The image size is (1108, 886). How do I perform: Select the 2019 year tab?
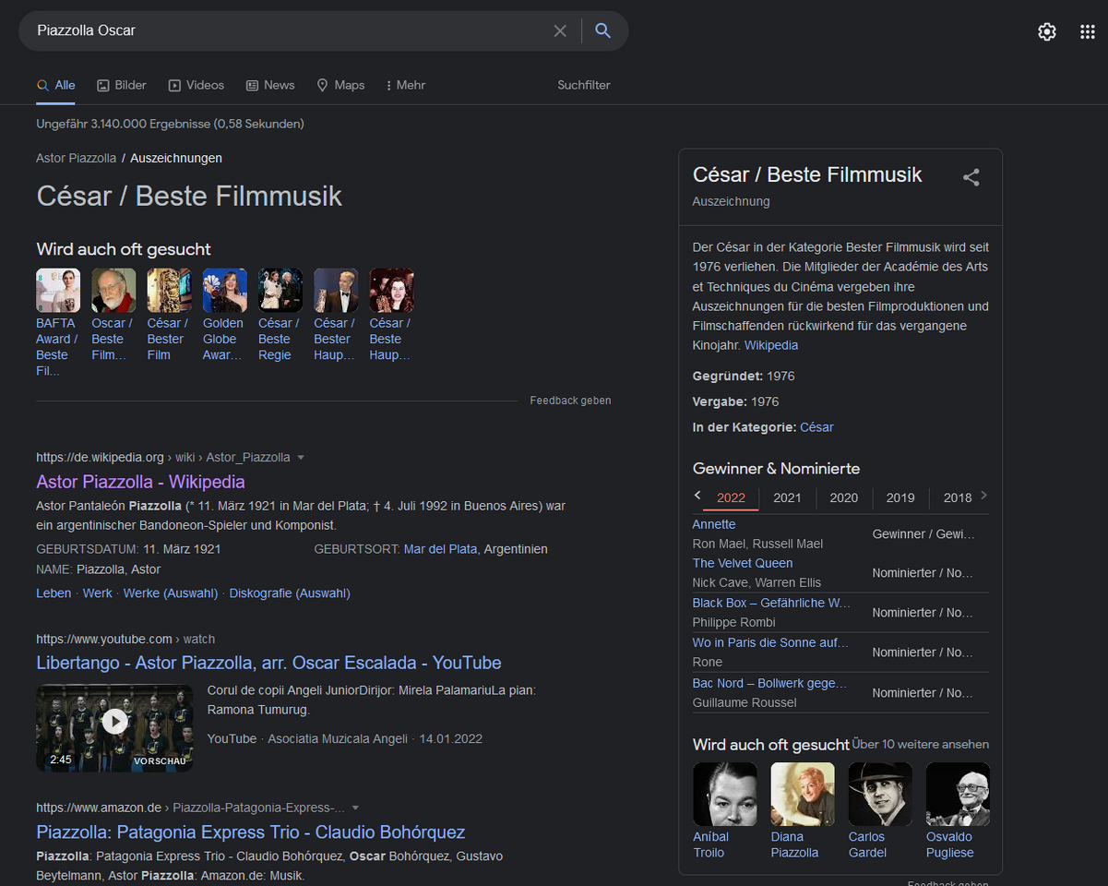pyautogui.click(x=900, y=497)
